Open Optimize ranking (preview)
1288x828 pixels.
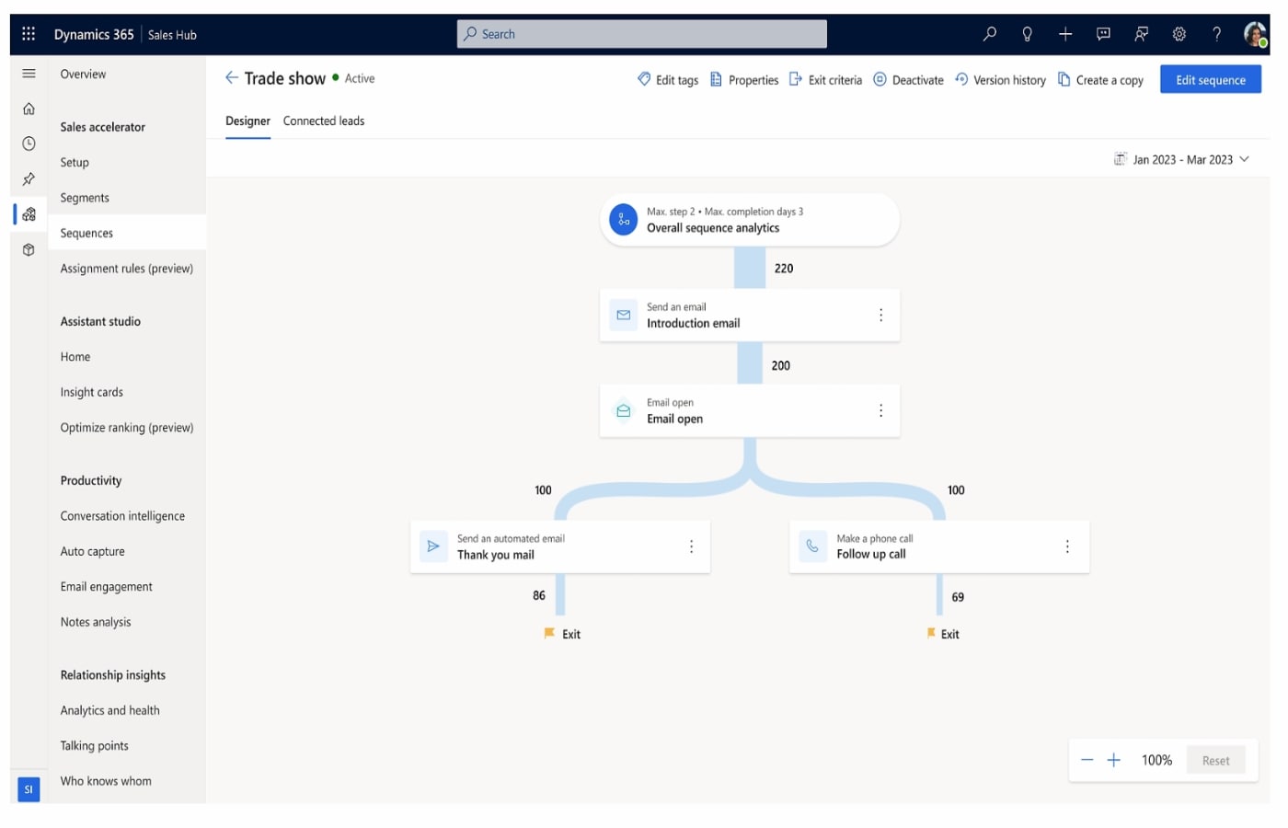click(127, 428)
